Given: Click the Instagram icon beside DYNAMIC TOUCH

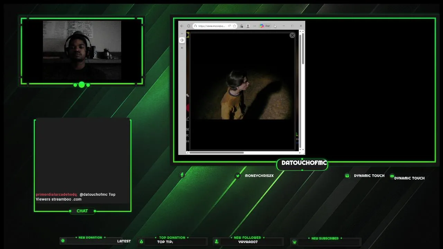Looking at the screenshot, I should click(347, 176).
